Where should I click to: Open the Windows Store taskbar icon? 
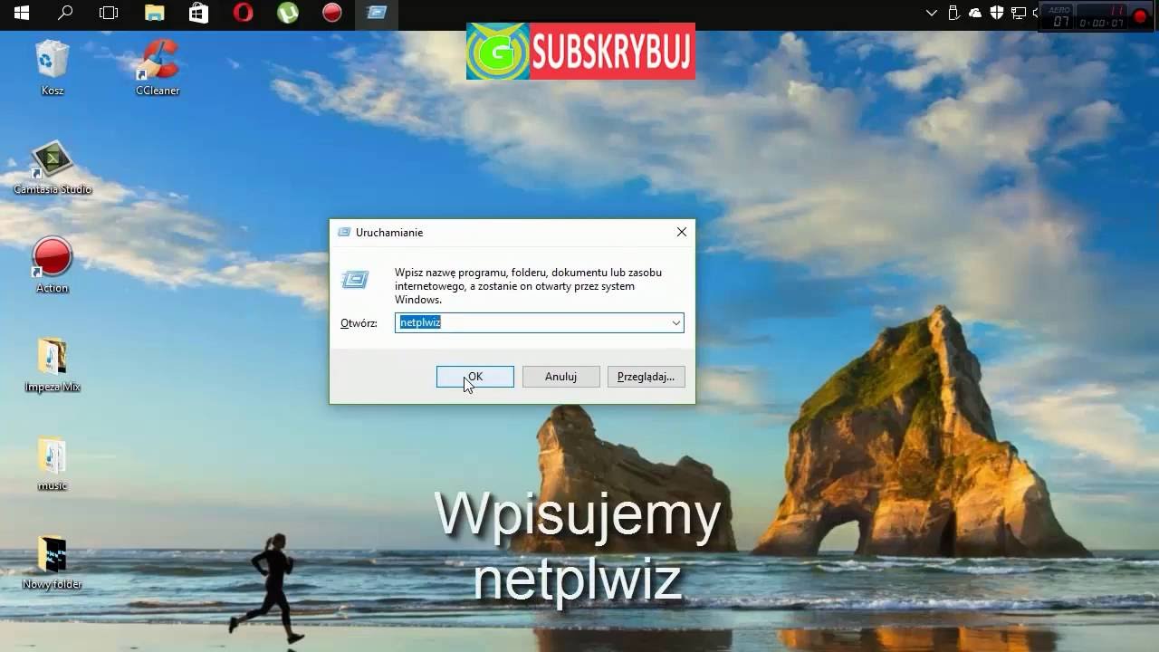click(x=198, y=13)
